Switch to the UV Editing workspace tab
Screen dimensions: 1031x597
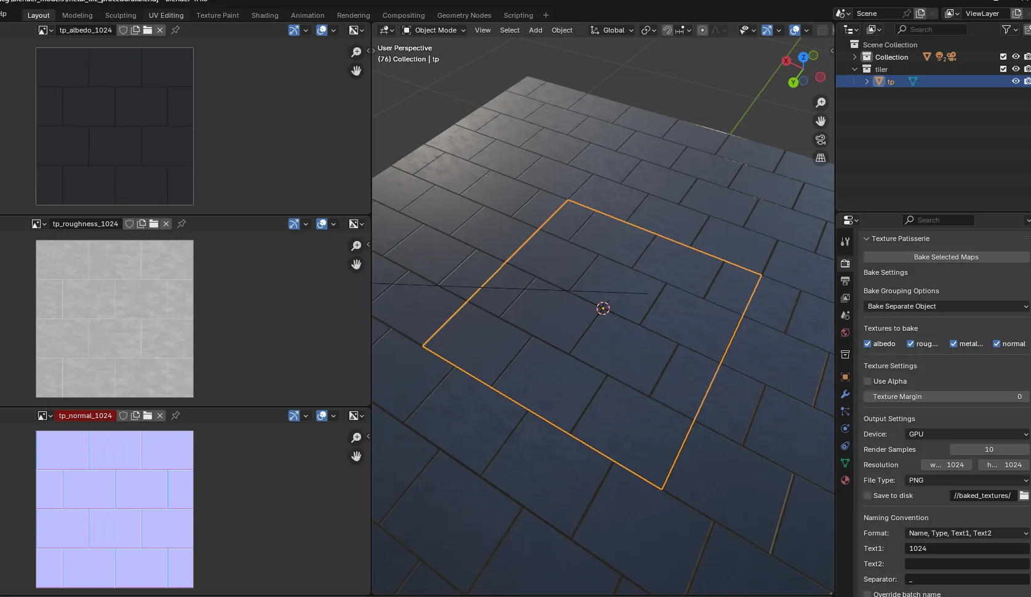pyautogui.click(x=166, y=15)
